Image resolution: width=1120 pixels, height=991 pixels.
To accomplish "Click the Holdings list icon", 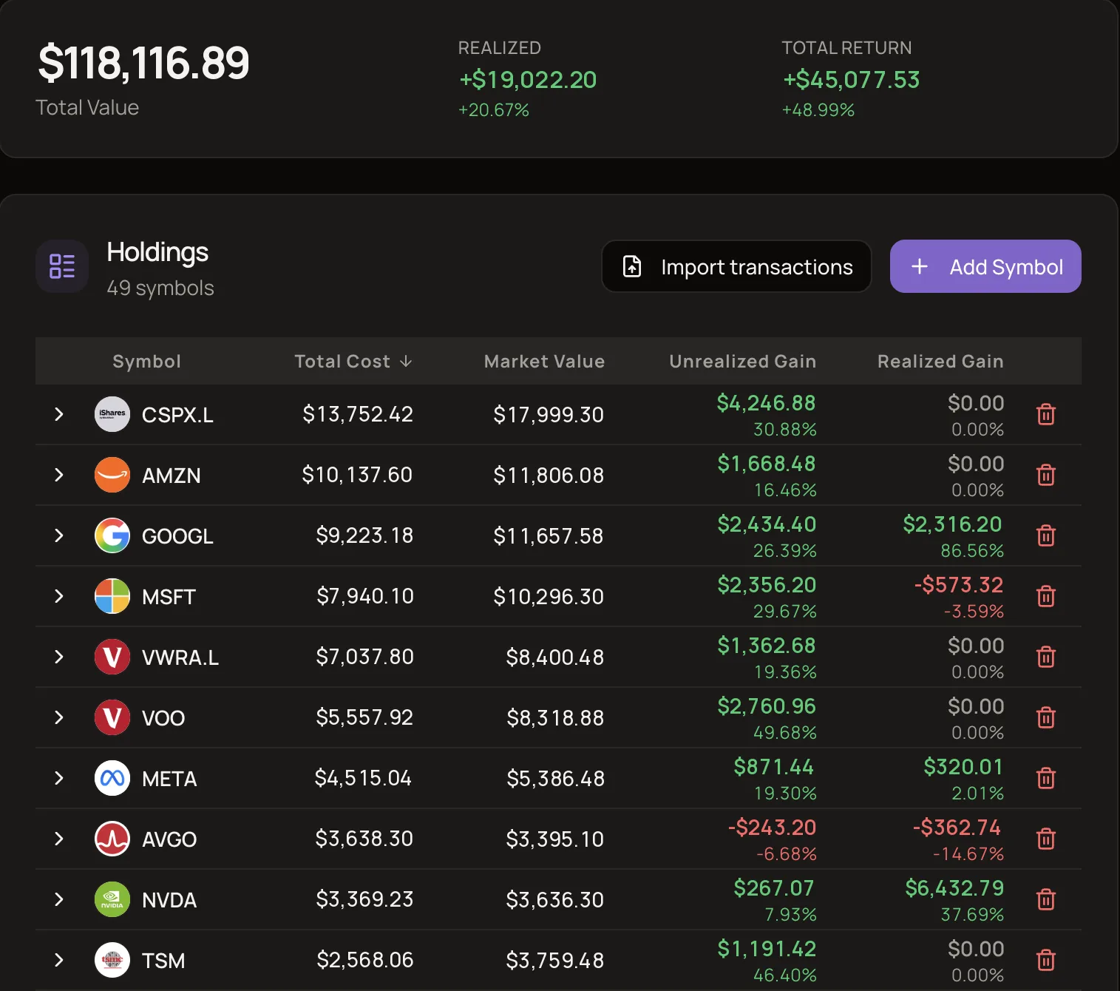I will point(62,266).
